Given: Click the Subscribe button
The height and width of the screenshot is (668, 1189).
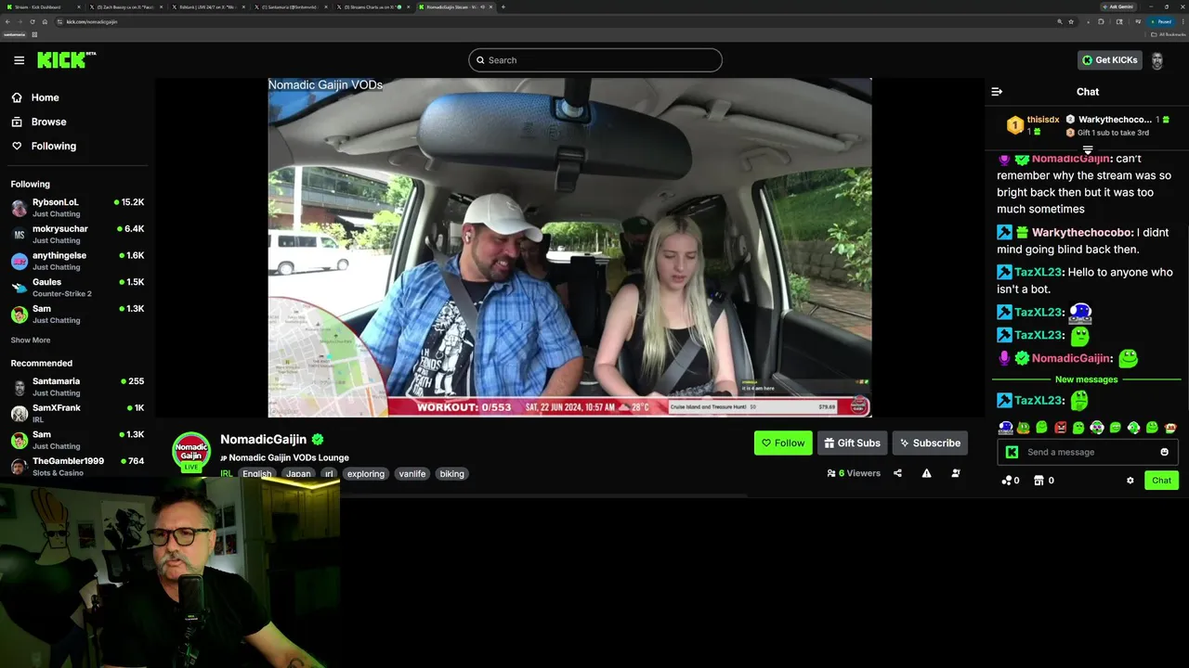Looking at the screenshot, I should tap(930, 443).
